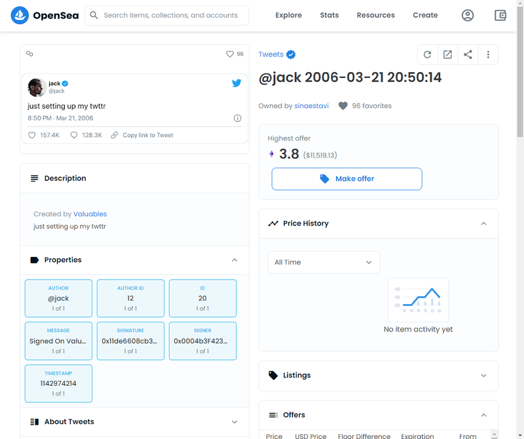Image resolution: width=524 pixels, height=439 pixels.
Task: Open item in new window icon
Action: 447,54
